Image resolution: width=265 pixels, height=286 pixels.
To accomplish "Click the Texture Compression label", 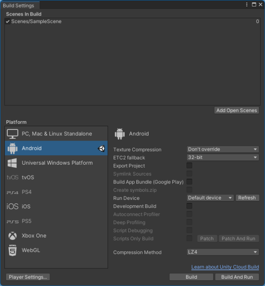I will tap(137, 150).
